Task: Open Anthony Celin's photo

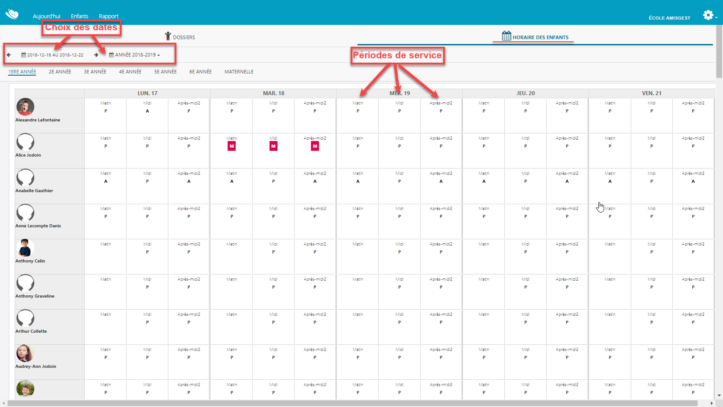Action: (x=25, y=248)
